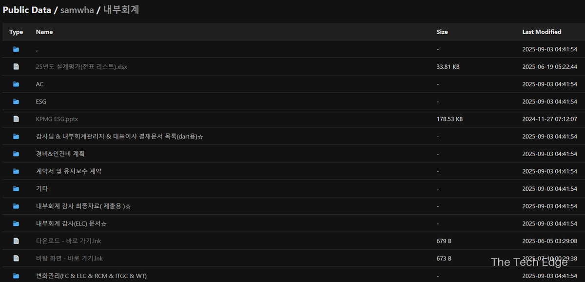Open the 감사님 & 내부회계관리자 결재문서 목록 folder
585x282 pixels.
tap(119, 137)
